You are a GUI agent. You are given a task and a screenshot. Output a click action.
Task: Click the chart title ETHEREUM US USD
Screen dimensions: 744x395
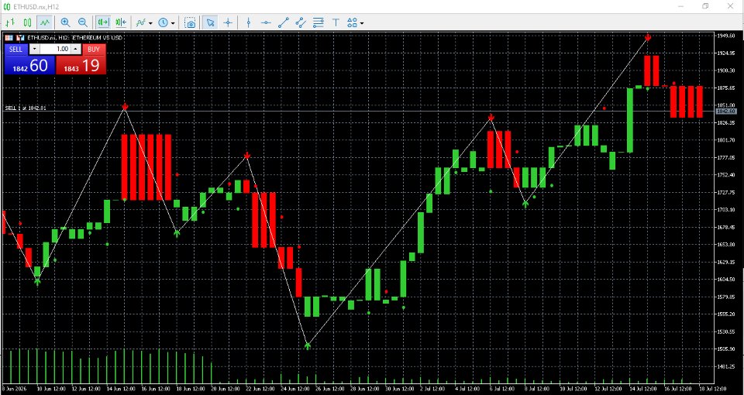point(98,37)
